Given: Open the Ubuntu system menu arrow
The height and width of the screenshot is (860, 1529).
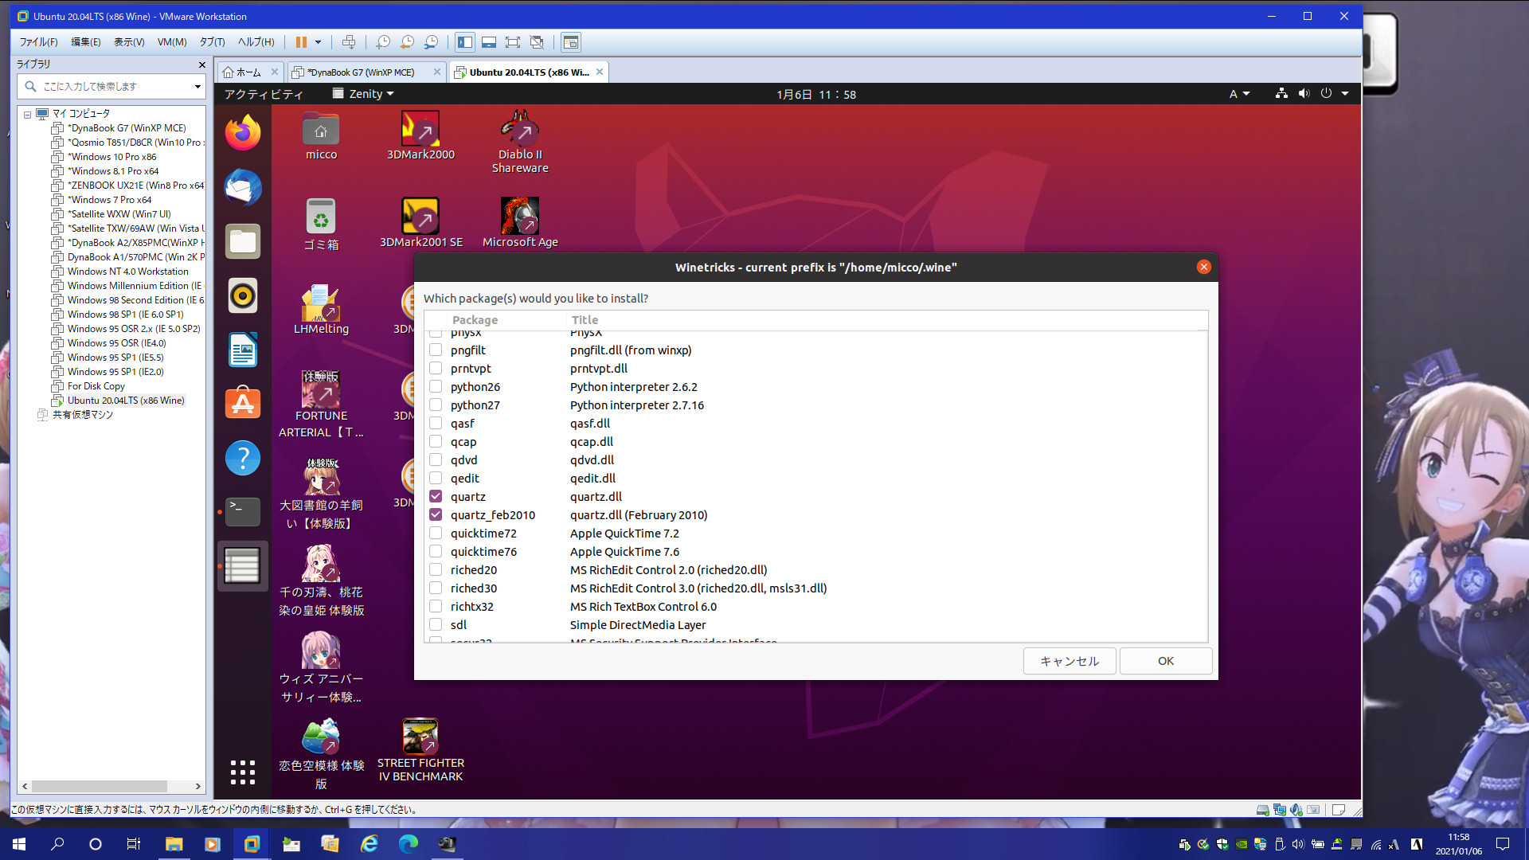Looking at the screenshot, I should tap(1345, 94).
